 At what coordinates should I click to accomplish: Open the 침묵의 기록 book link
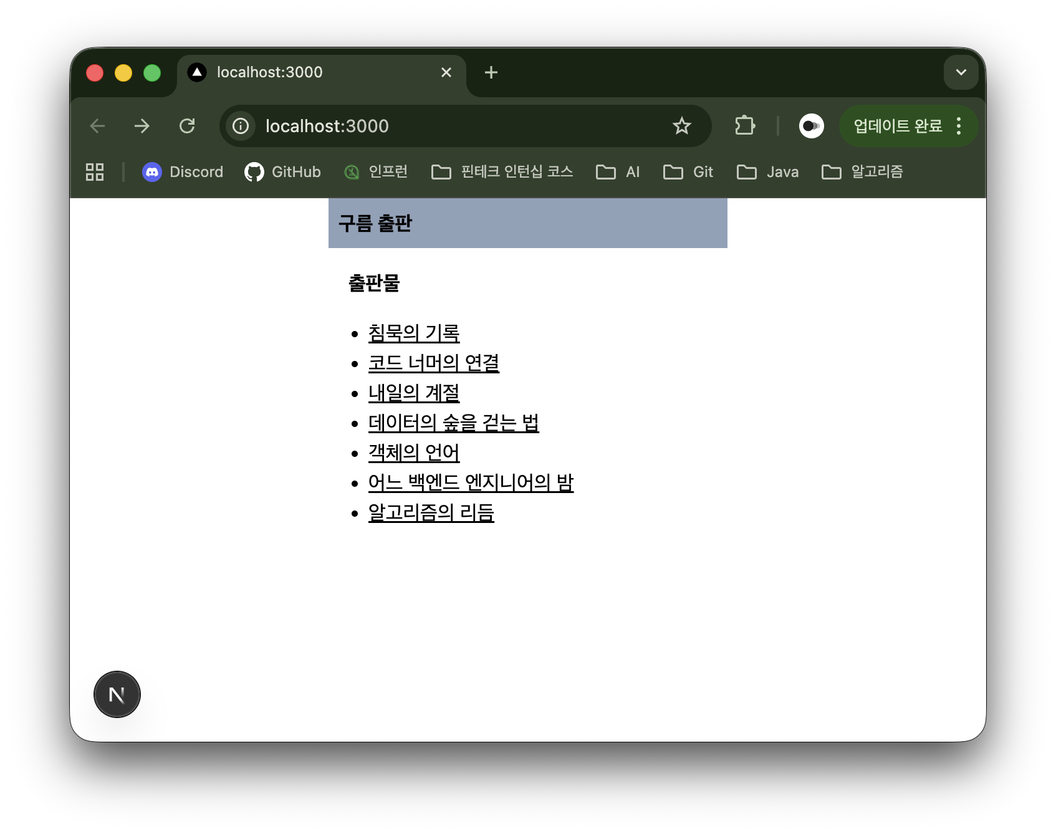(x=414, y=333)
